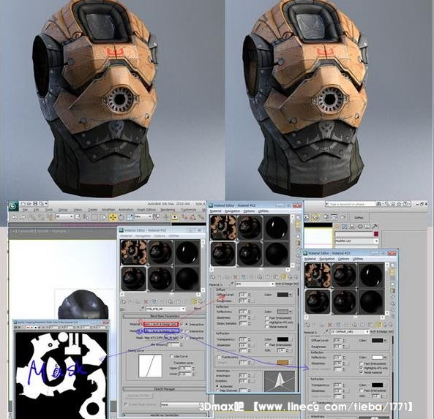Open the reference coordinate system 'View' dropdown

click(143, 216)
